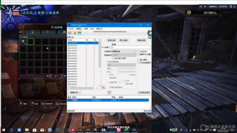This screenshot has width=237, height=133.
Task: Click the recorder pencil annotate icon
Action: 235,7
